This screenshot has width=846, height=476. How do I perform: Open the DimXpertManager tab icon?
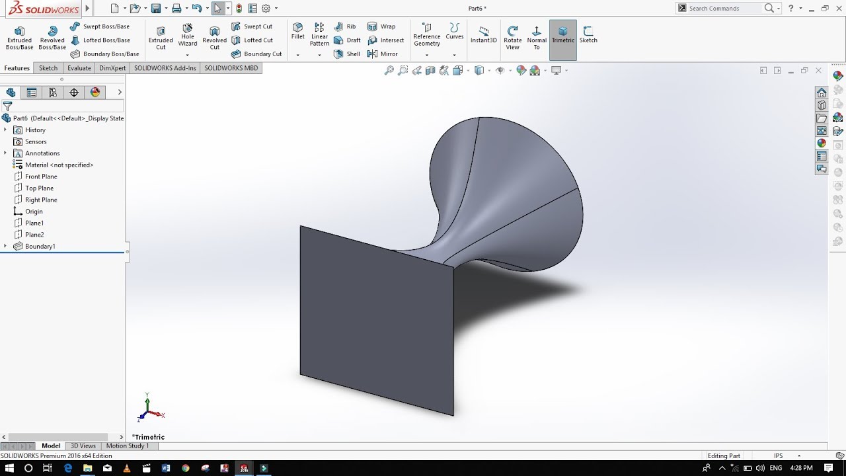click(x=74, y=93)
